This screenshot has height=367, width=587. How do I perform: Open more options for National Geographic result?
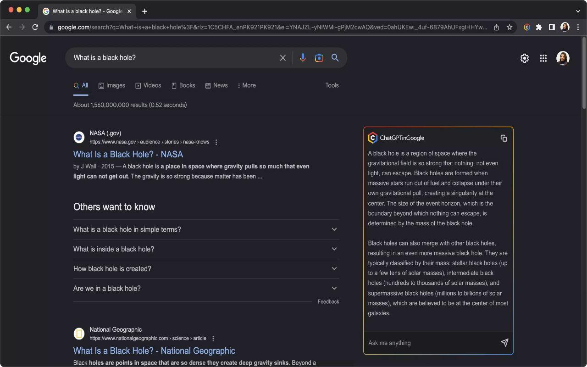[213, 339]
